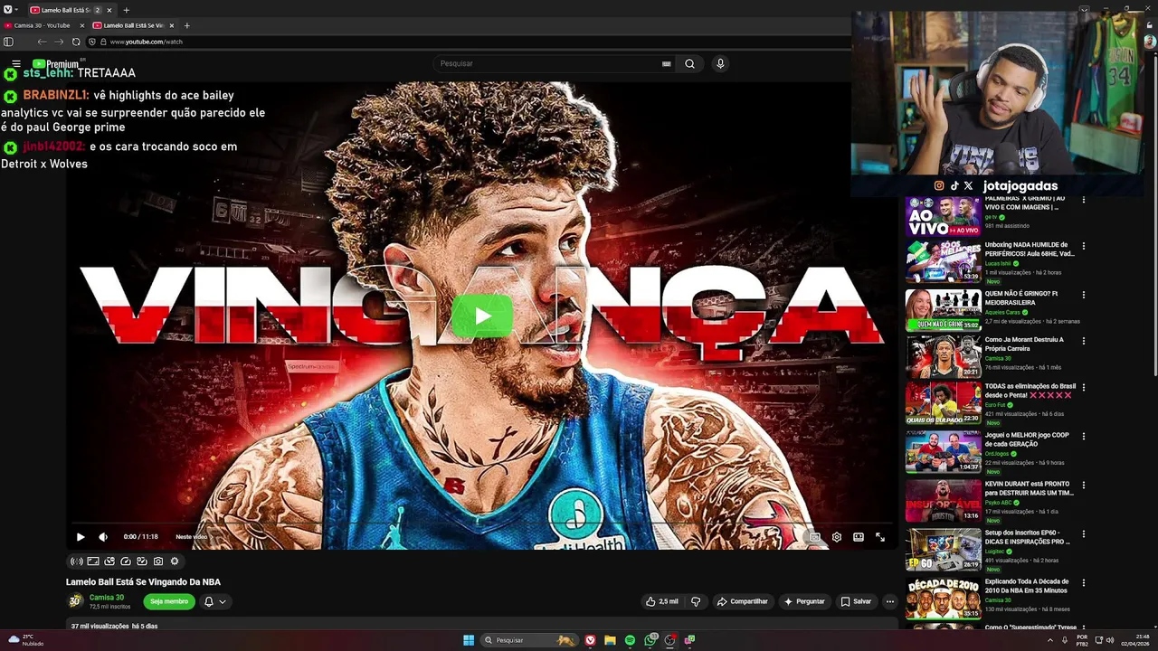
Task: Enter fullscreen mode
Action: 880,537
